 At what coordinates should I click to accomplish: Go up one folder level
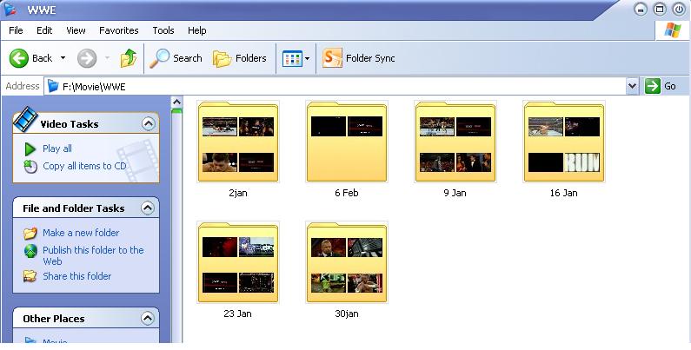tap(129, 58)
